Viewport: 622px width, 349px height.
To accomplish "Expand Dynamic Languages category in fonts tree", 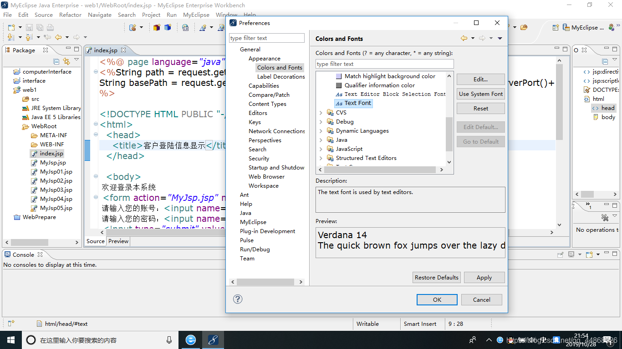I will (x=321, y=131).
